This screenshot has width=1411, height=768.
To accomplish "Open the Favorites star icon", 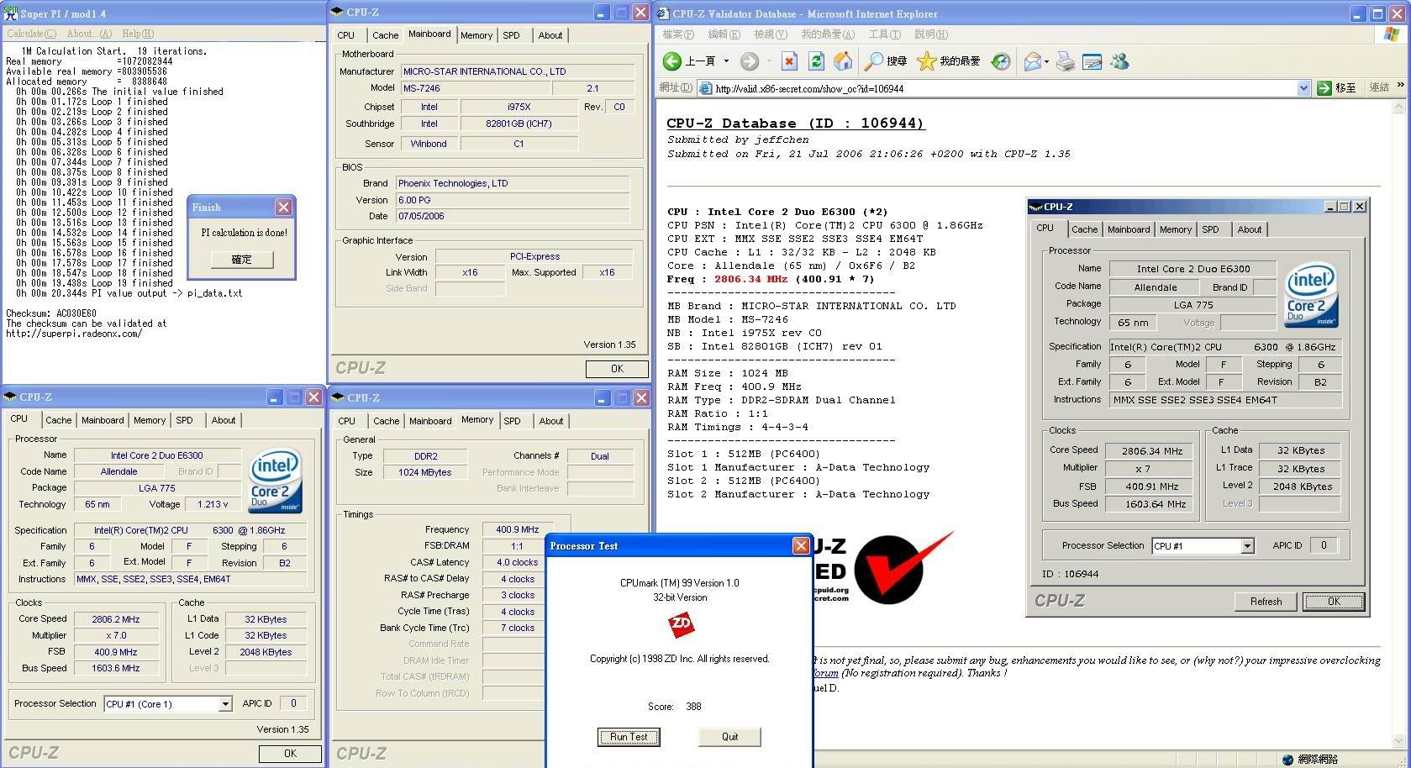I will 926,61.
